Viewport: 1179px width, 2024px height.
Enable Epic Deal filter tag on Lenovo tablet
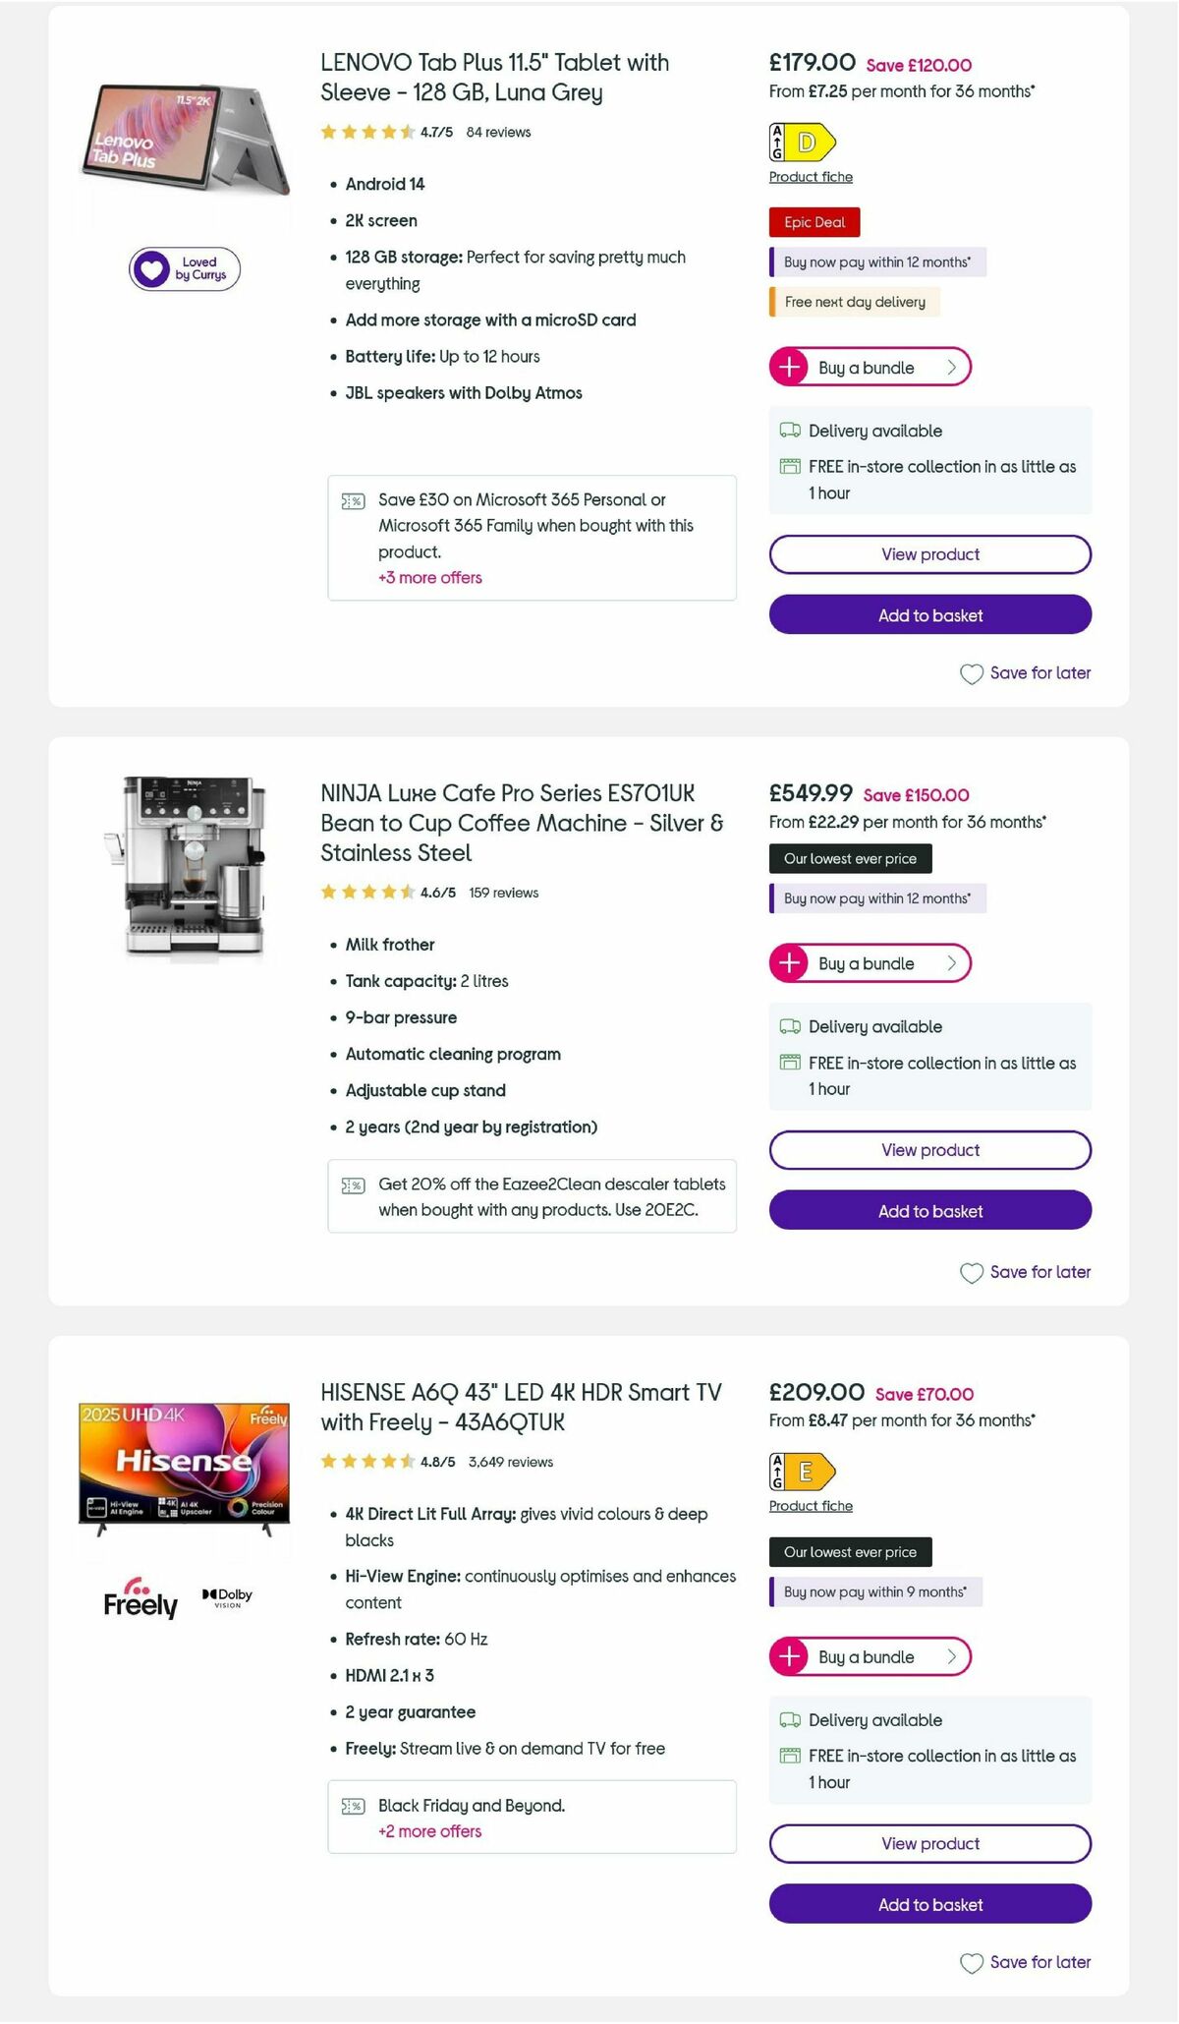coord(814,222)
